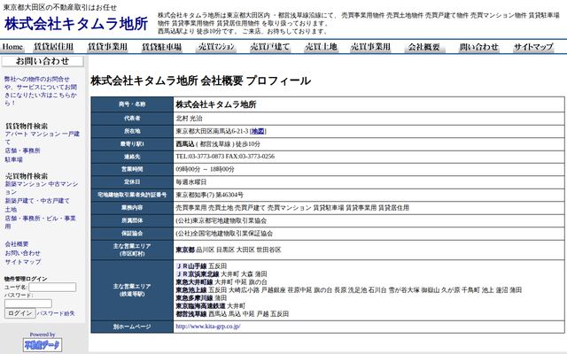The height and width of the screenshot is (354, 567).
Task: Focus the ユーザ名 input field
Action: (x=52, y=287)
